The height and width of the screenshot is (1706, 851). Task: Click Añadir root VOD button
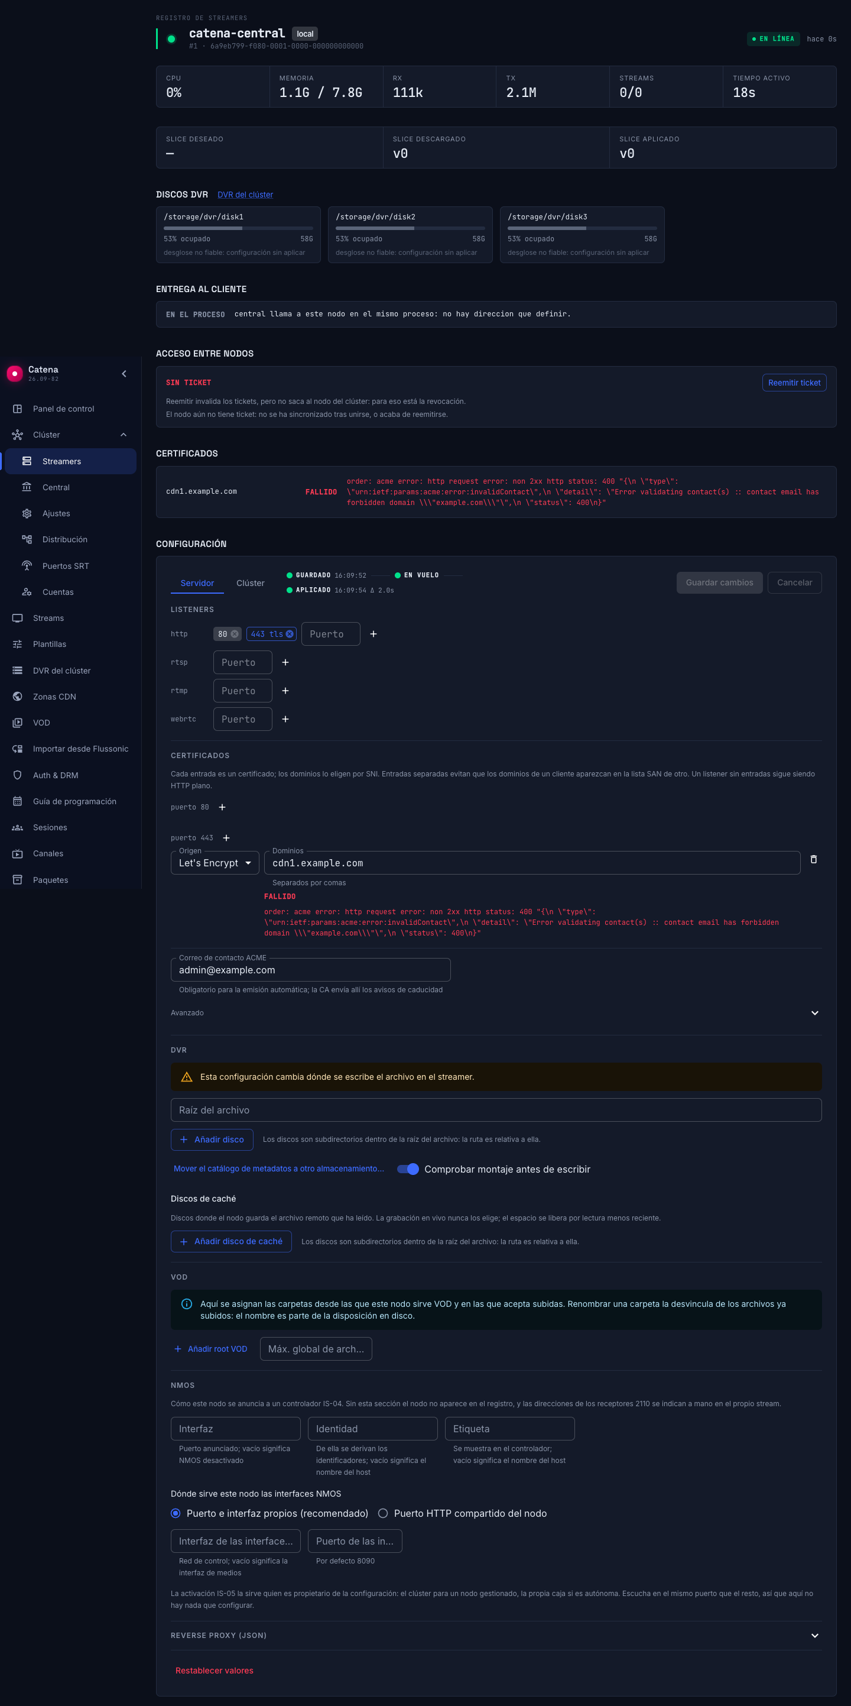[x=210, y=1349]
